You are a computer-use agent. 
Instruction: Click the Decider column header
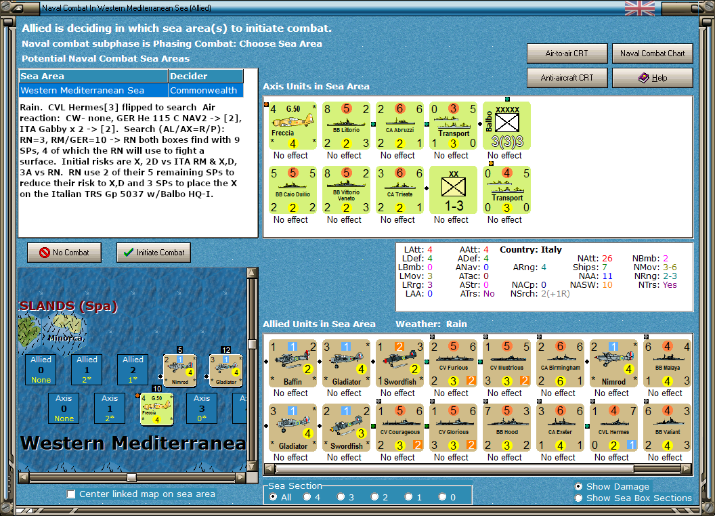point(206,77)
